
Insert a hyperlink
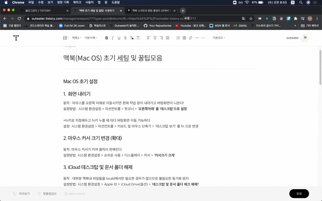[191, 38]
